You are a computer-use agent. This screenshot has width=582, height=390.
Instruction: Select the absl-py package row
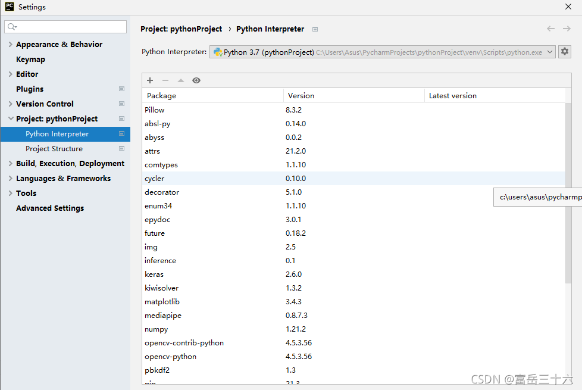[x=353, y=124]
